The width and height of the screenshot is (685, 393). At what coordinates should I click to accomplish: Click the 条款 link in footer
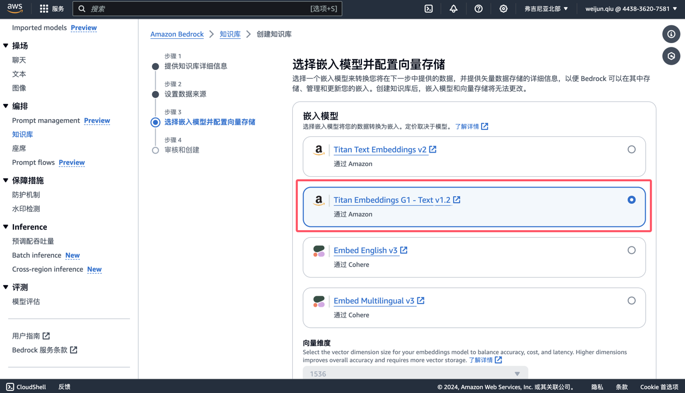click(622, 387)
